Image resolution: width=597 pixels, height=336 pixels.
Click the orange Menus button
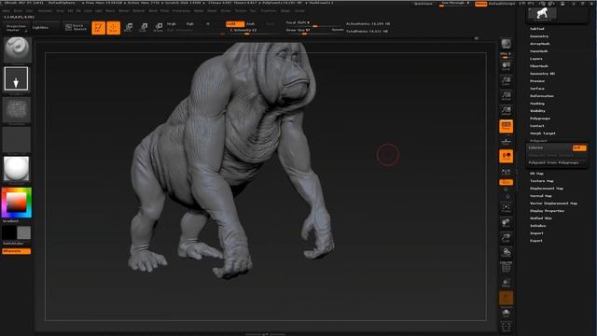point(481,4)
